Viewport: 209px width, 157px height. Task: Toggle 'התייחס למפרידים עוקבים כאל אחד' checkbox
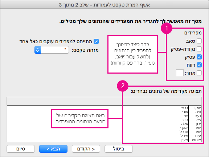(x=96, y=41)
